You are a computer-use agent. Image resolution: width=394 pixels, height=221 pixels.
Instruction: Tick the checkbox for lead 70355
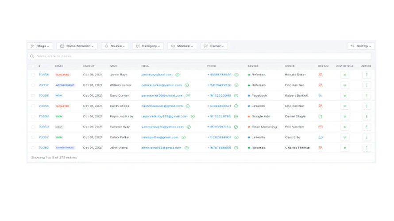[x=33, y=106]
